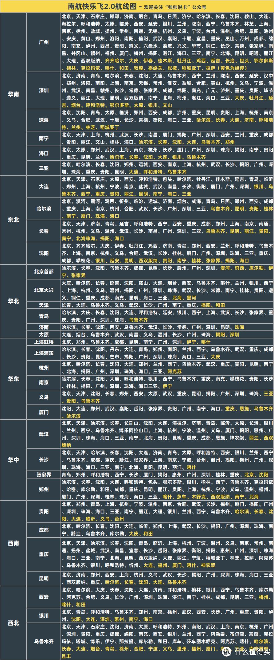Click the 海口 departure city row header
274x660 pixels.
tap(44, 153)
